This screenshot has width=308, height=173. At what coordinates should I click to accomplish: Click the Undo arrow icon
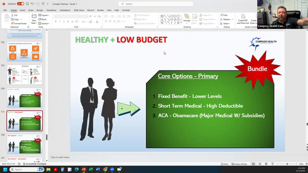(32, 4)
